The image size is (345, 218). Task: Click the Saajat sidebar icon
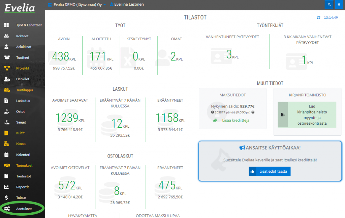[7, 122]
